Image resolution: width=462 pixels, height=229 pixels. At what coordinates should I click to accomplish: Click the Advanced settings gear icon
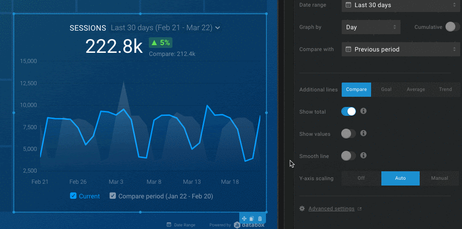click(x=302, y=209)
